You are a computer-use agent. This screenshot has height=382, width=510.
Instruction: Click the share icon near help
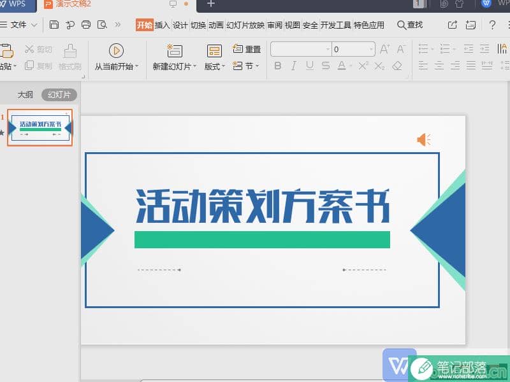tap(453, 25)
